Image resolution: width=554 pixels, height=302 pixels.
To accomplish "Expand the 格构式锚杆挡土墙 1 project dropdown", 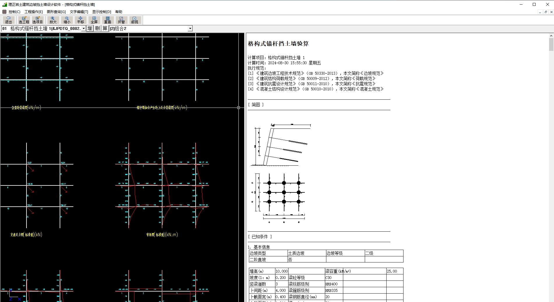I will 84,28.
